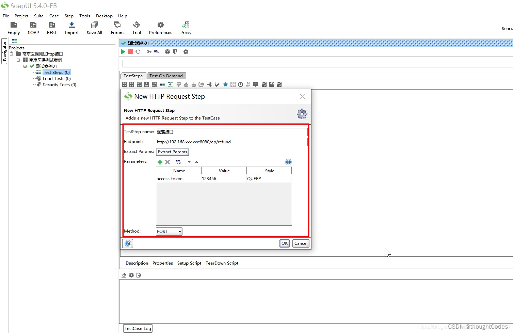Screen dimensions: 513x333
Task: Click the TestStep name input field
Action: pos(232,132)
